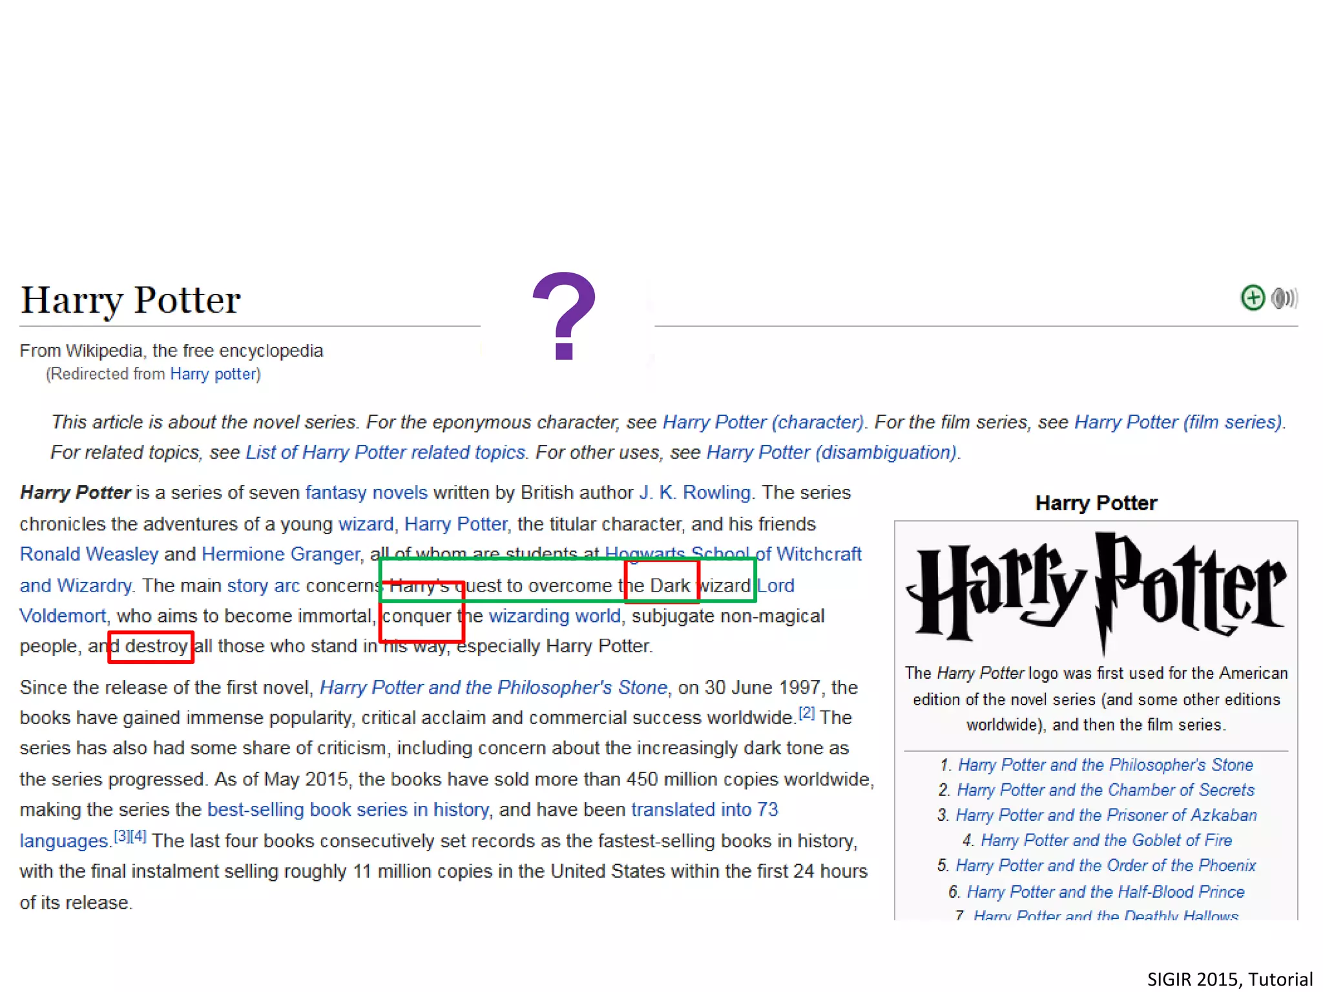Click citation reference [3]
This screenshot has width=1323, height=992.
122,836
